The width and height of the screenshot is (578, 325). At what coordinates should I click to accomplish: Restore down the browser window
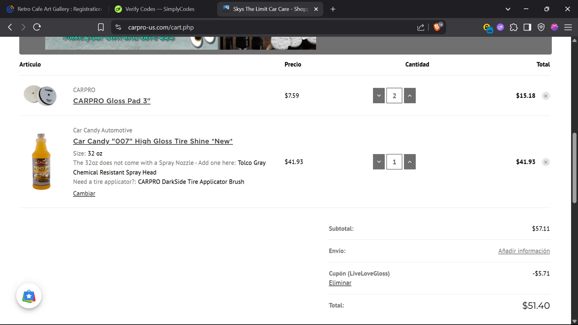point(546,9)
